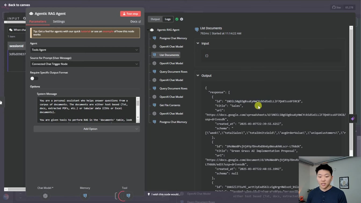The height and width of the screenshot is (203, 361).
Task: Click the red Test step button
Action: click(x=130, y=14)
